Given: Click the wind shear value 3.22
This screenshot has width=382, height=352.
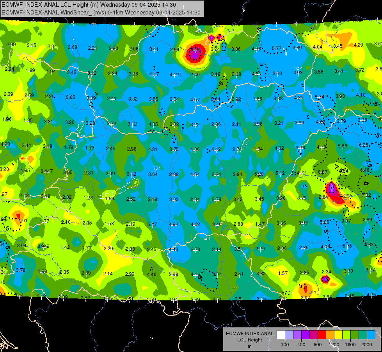Looking at the screenshot, I should coord(195,125).
